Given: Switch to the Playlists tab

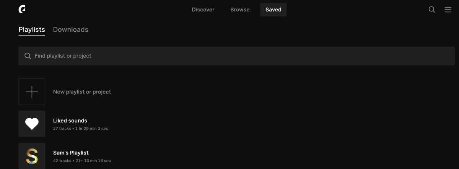Looking at the screenshot, I should coord(32,30).
